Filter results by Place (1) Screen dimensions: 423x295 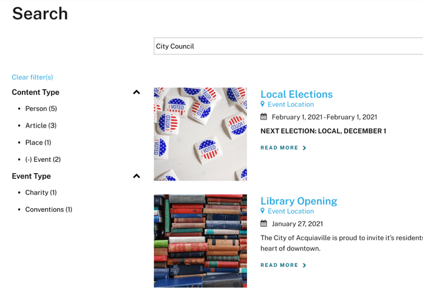point(38,142)
